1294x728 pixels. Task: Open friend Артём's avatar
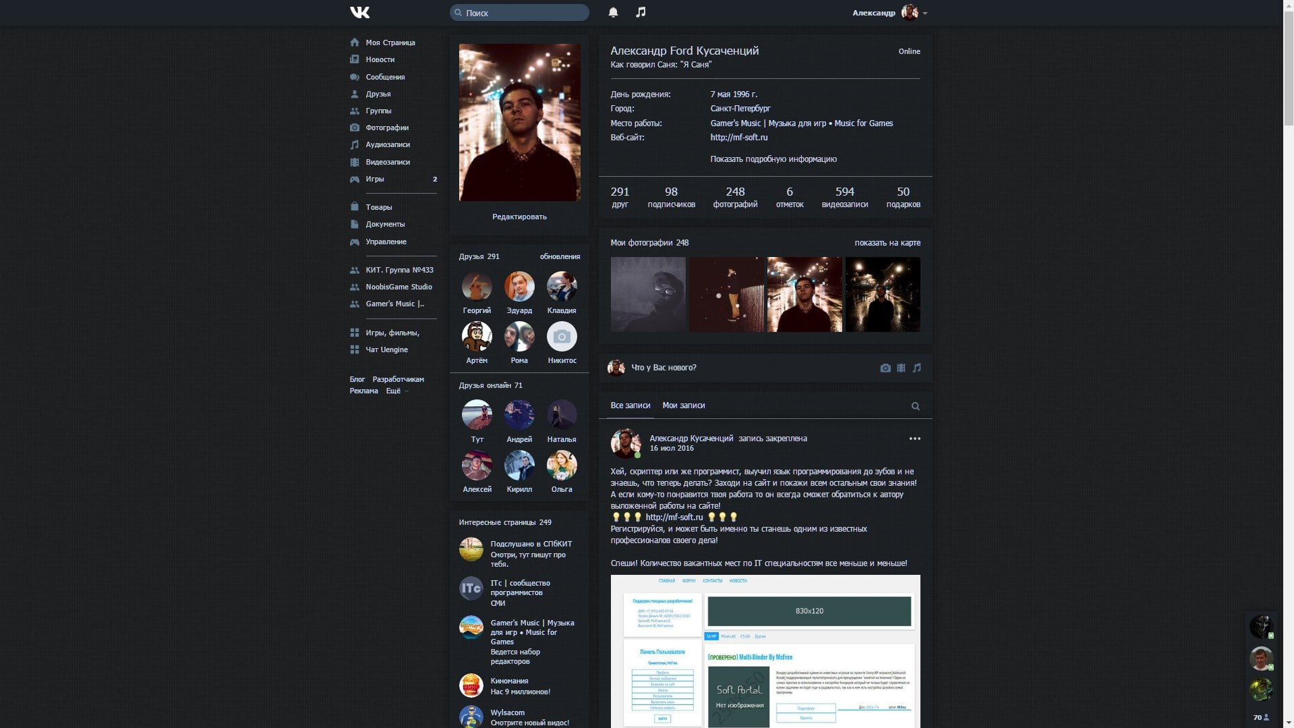pos(477,336)
